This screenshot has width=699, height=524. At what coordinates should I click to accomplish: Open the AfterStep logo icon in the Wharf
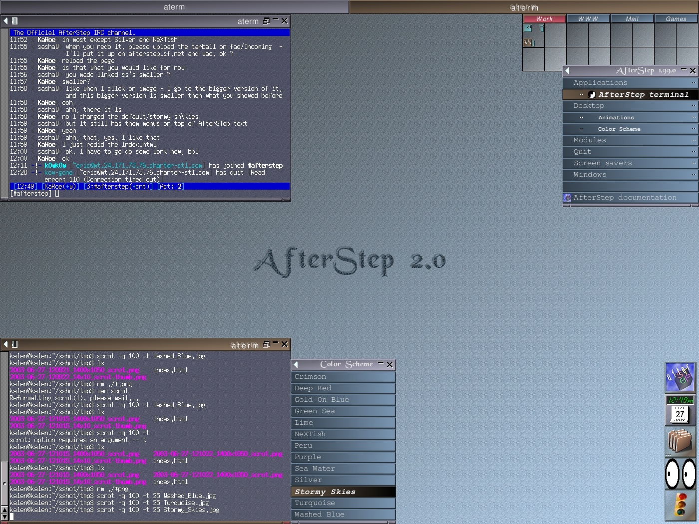click(680, 377)
